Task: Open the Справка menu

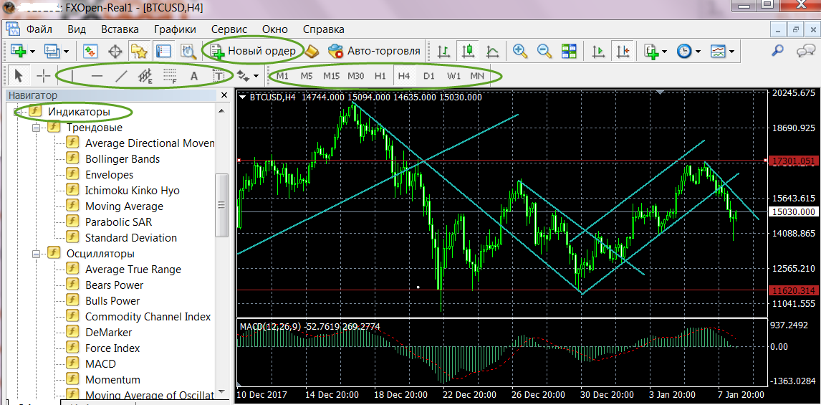Action: point(324,29)
